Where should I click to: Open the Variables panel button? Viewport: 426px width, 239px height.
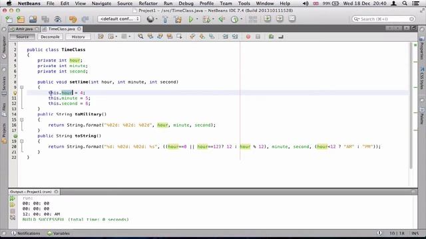click(x=59, y=233)
